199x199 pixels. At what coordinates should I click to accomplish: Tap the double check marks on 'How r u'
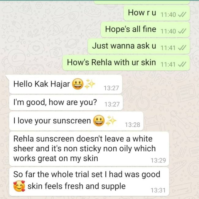pyautogui.click(x=182, y=15)
